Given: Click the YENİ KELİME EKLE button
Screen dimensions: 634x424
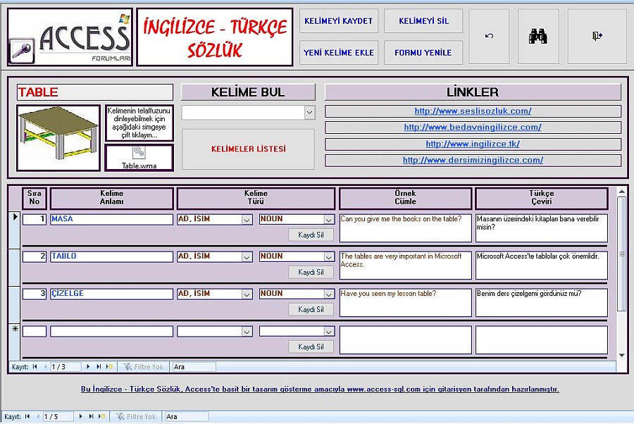Looking at the screenshot, I should coord(339,53).
